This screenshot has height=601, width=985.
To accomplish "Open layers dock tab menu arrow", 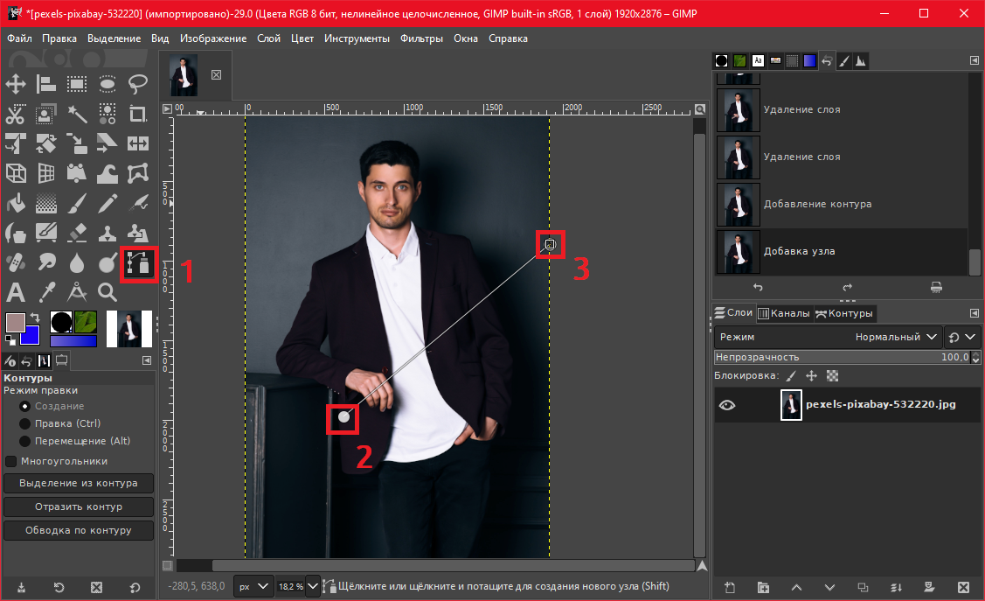I will click(x=975, y=313).
